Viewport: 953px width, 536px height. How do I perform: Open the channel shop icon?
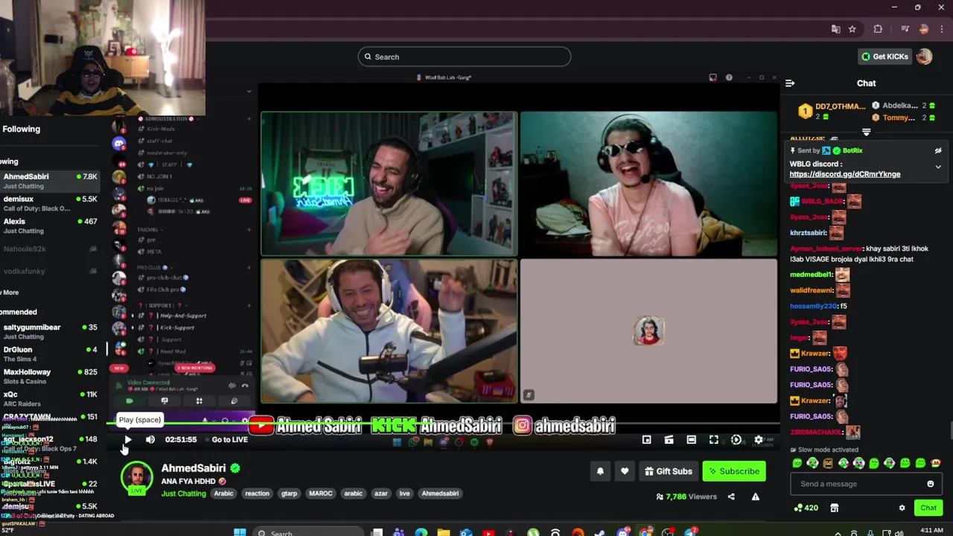click(835, 508)
